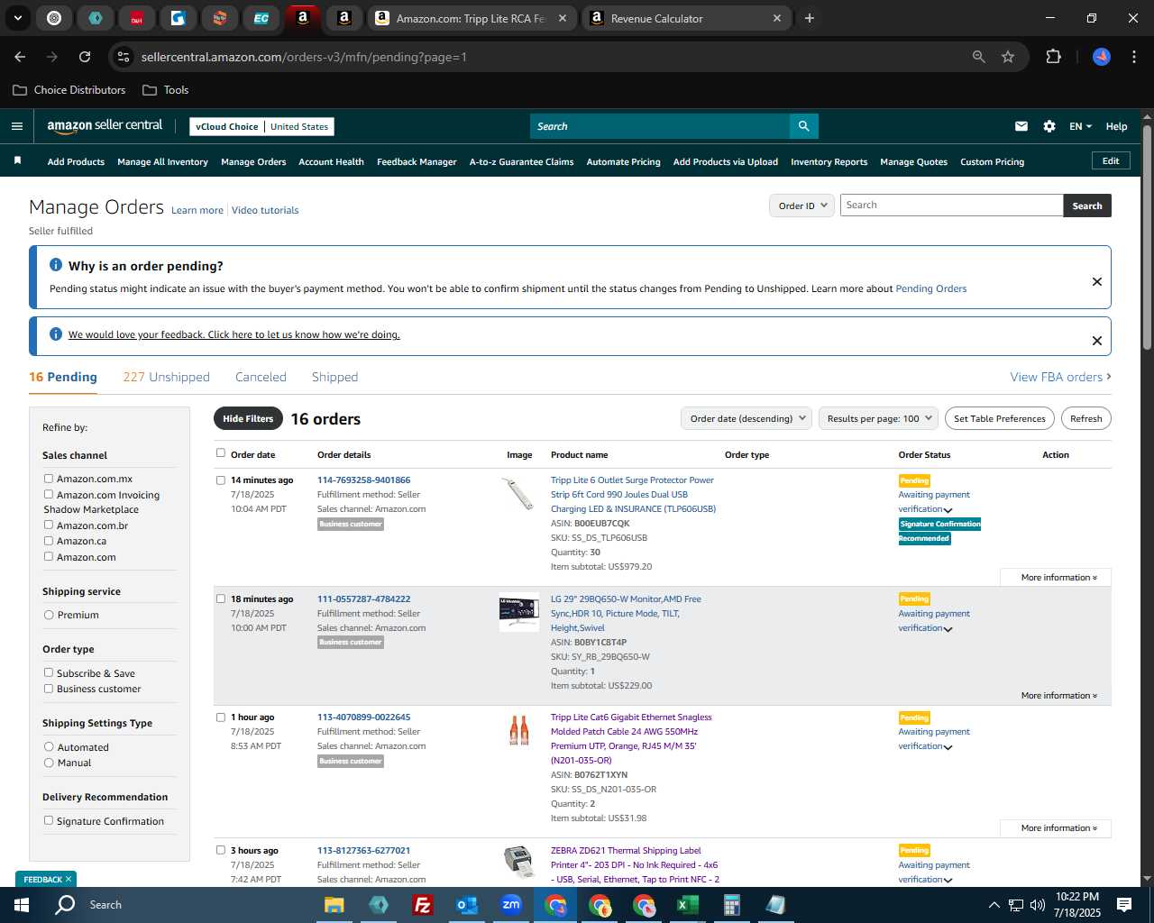
Task: Open File Explorer from taskbar
Action: pyautogui.click(x=334, y=905)
